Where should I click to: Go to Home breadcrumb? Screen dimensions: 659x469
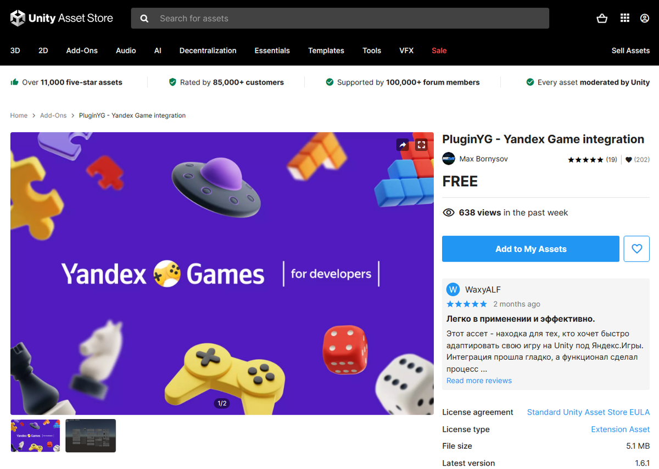click(19, 115)
